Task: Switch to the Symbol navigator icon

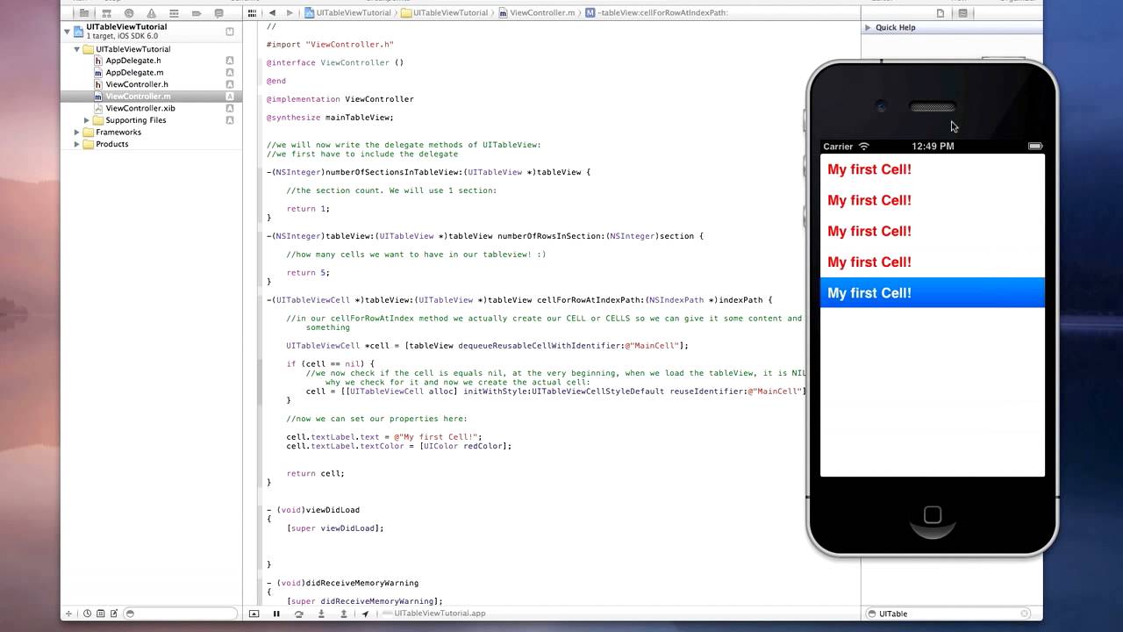Action: click(x=107, y=13)
